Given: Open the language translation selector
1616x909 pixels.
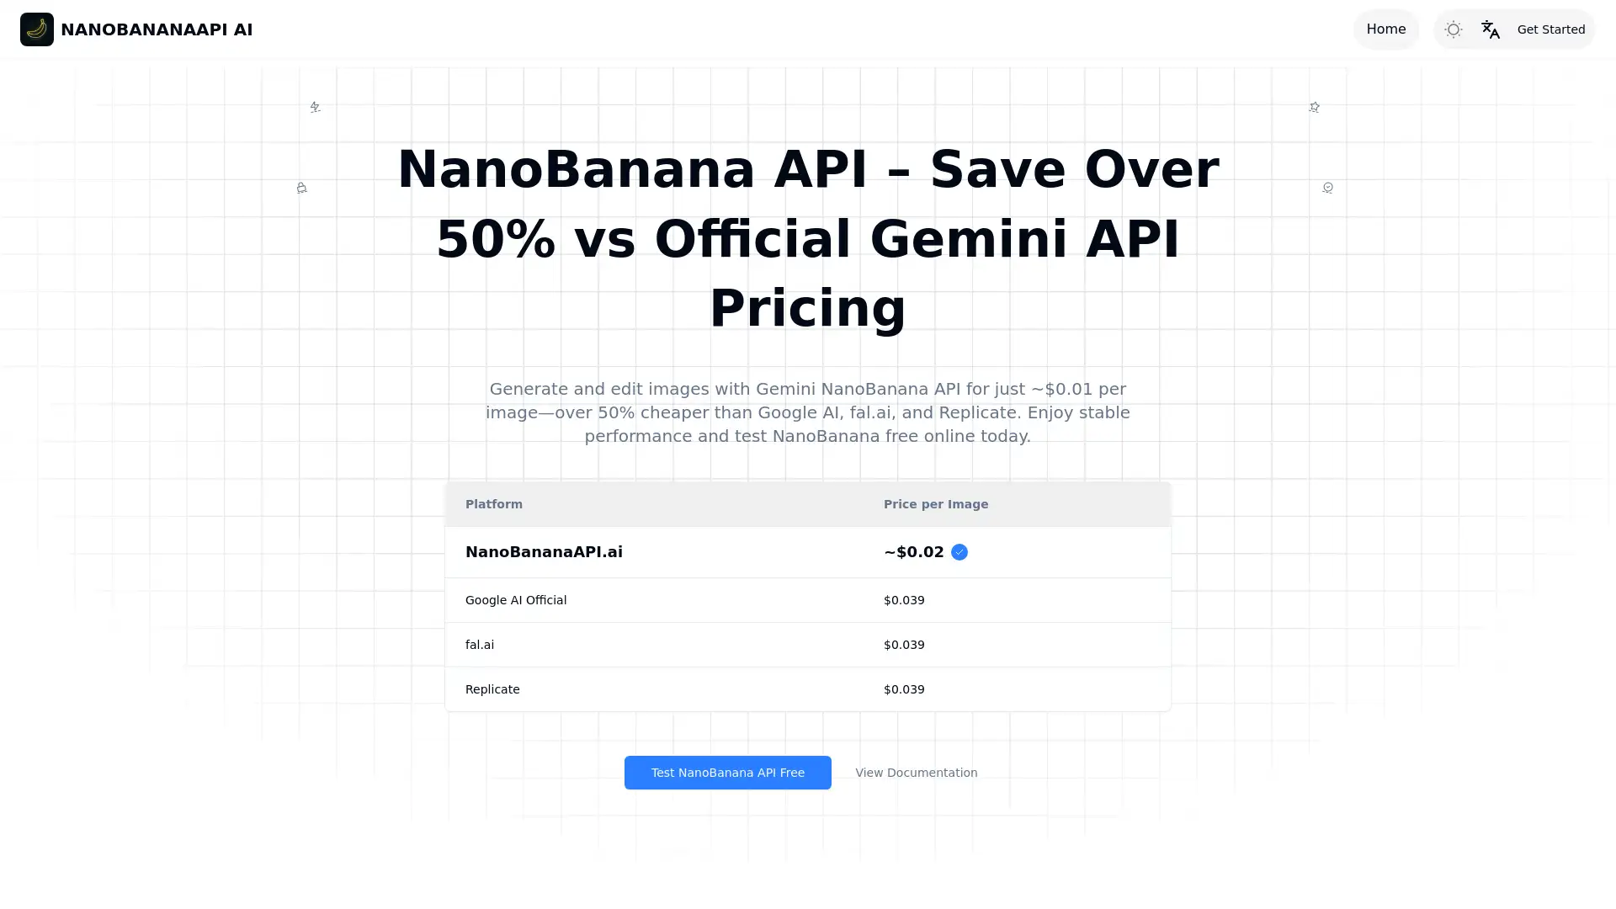Looking at the screenshot, I should [1490, 29].
